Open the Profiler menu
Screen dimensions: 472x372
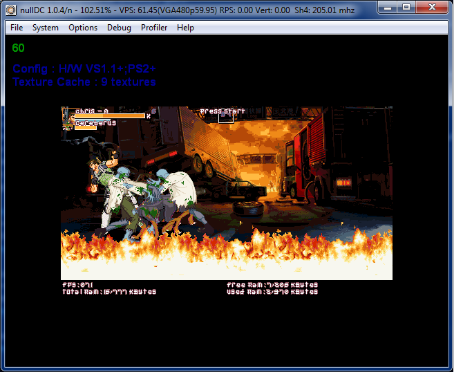tap(154, 28)
